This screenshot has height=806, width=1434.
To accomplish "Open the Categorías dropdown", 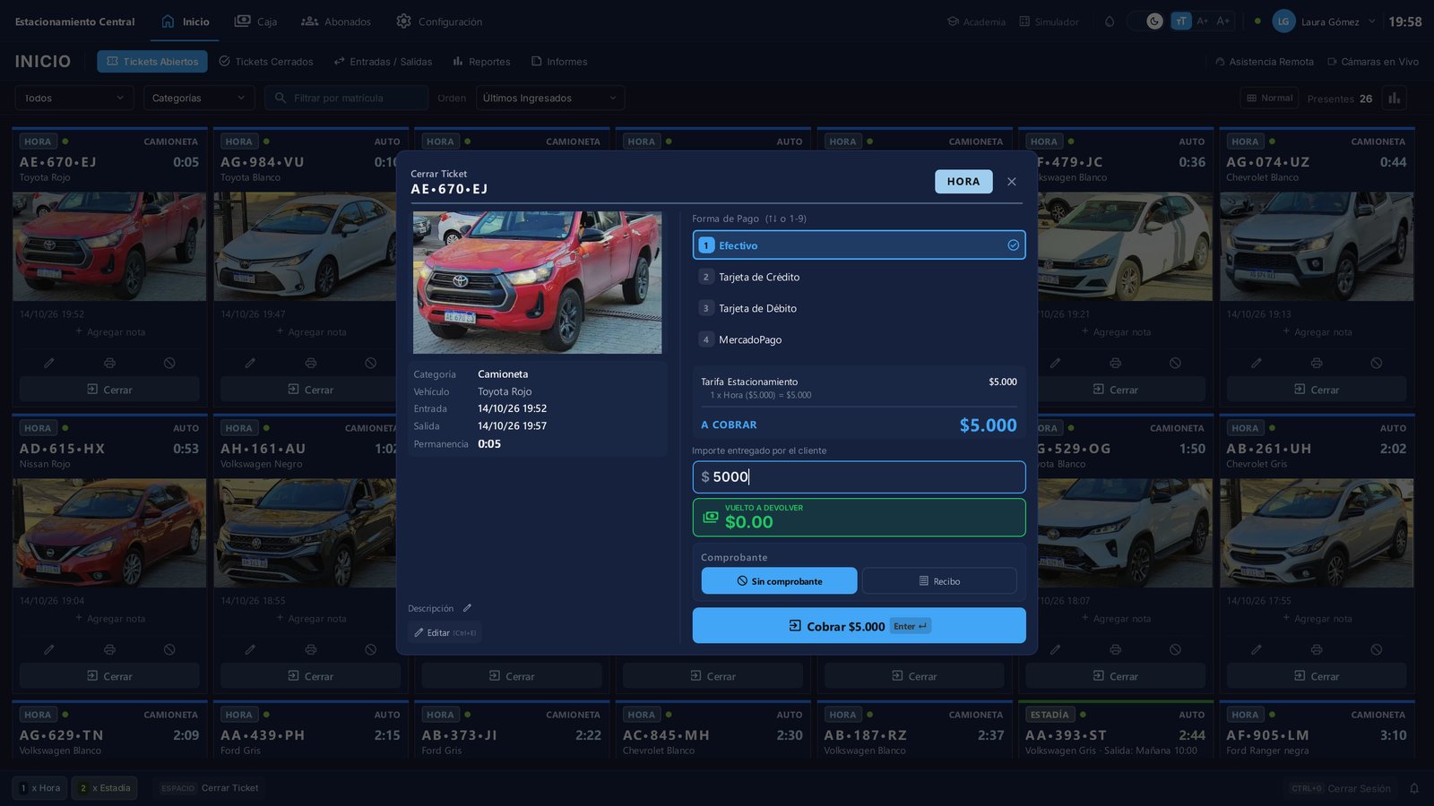I will coord(199,98).
